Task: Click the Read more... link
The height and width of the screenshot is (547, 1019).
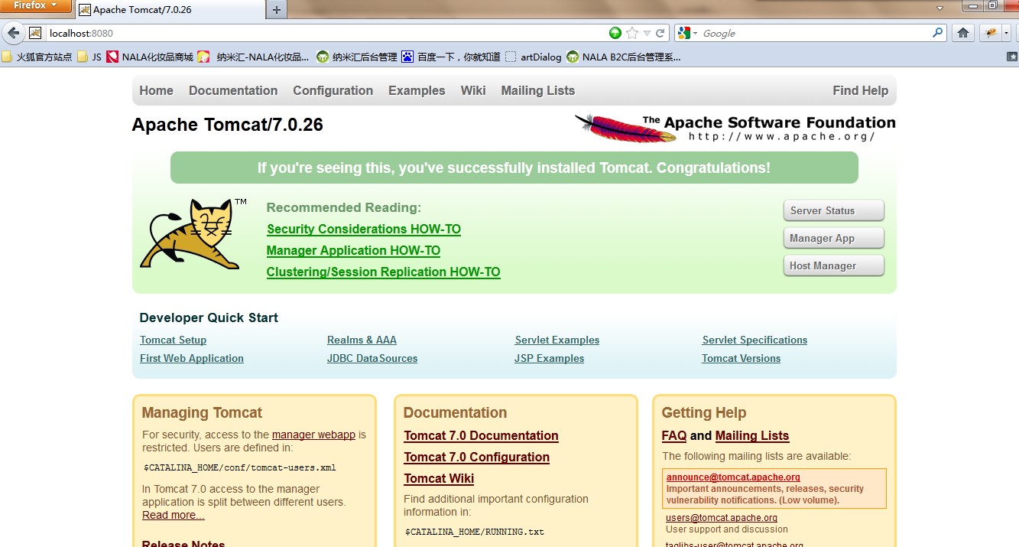Action: click(x=174, y=515)
